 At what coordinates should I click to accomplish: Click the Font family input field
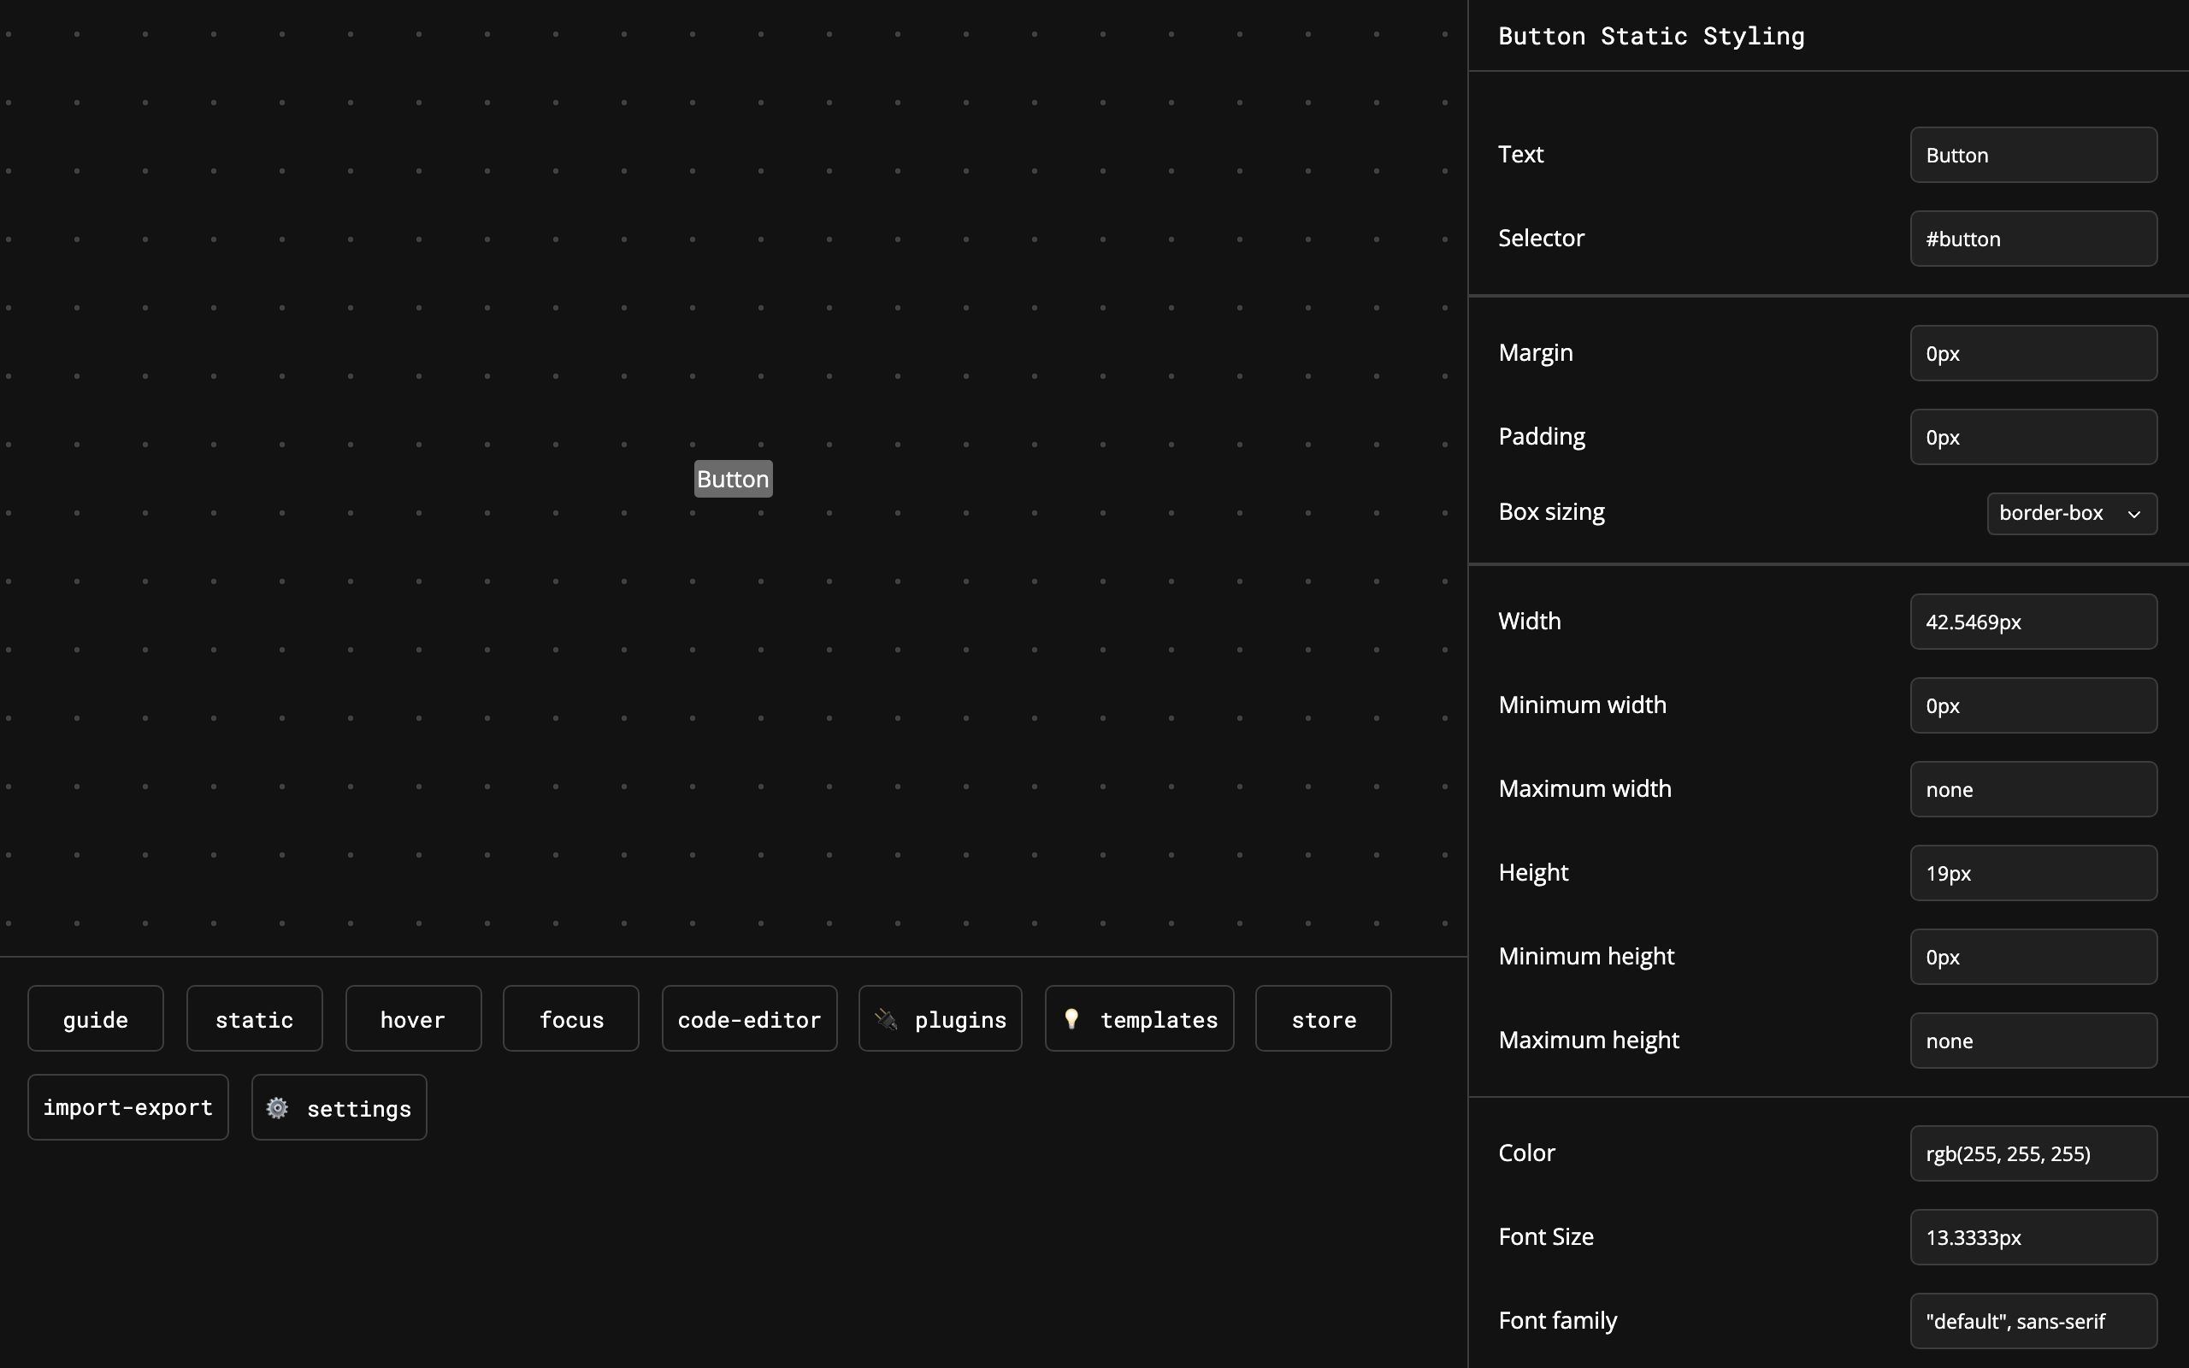coord(2033,1321)
